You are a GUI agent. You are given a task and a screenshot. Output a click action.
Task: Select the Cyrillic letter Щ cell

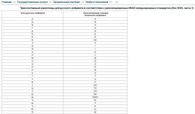coord(33,97)
